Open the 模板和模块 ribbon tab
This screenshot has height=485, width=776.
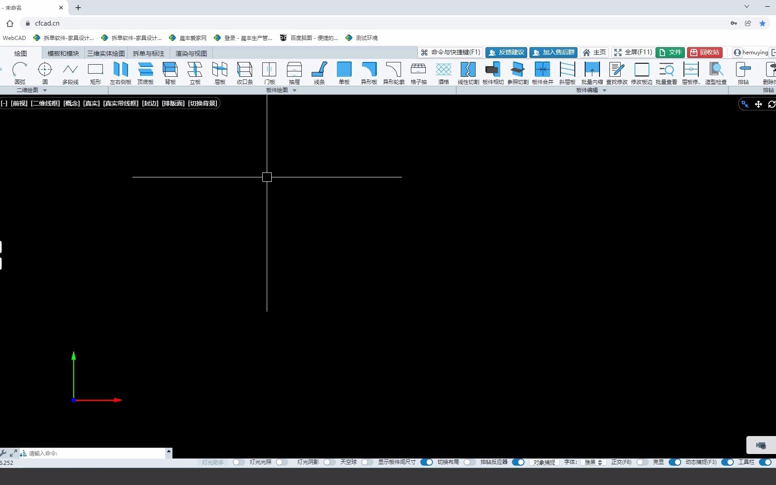(x=63, y=53)
